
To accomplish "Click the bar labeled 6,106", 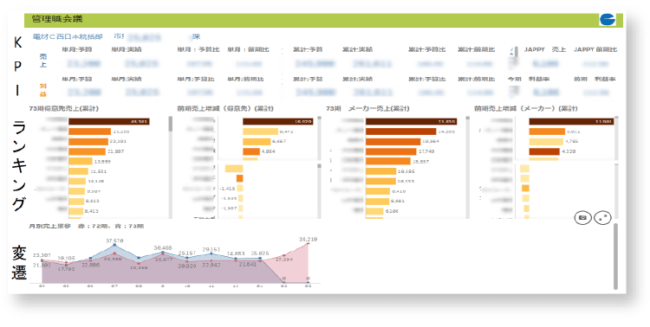I will pos(374,211).
